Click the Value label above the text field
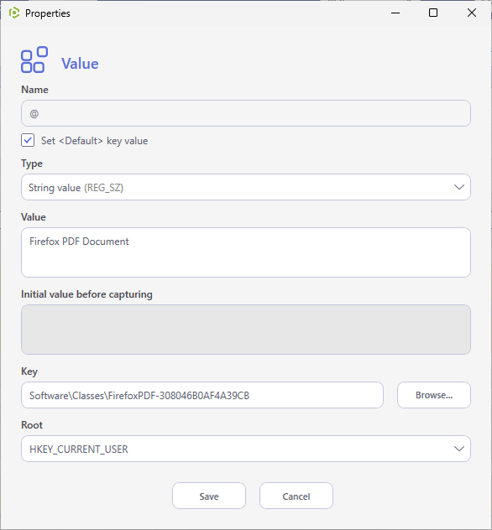The width and height of the screenshot is (492, 530). pyautogui.click(x=33, y=217)
